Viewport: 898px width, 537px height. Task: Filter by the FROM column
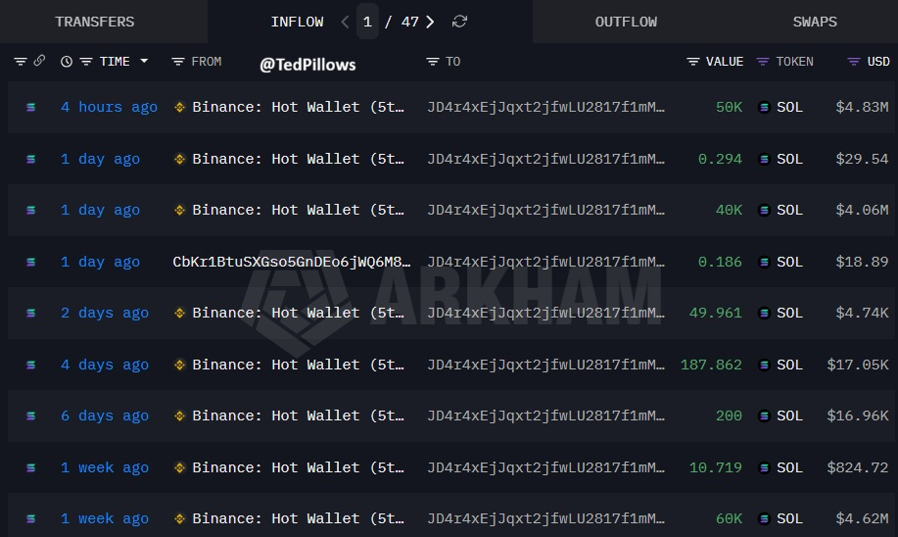click(x=178, y=62)
